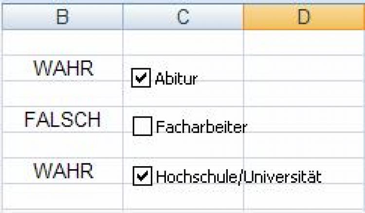Select empty column B cell between FALSCH and lower WAHR
Viewport: 365px width, 213px height.
[62, 145]
